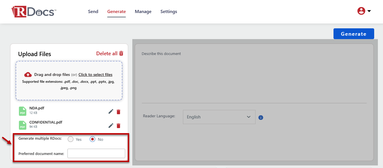Screen dimensions: 383x168
Task: Click the cloud upload icon
Action: [x=28, y=75]
